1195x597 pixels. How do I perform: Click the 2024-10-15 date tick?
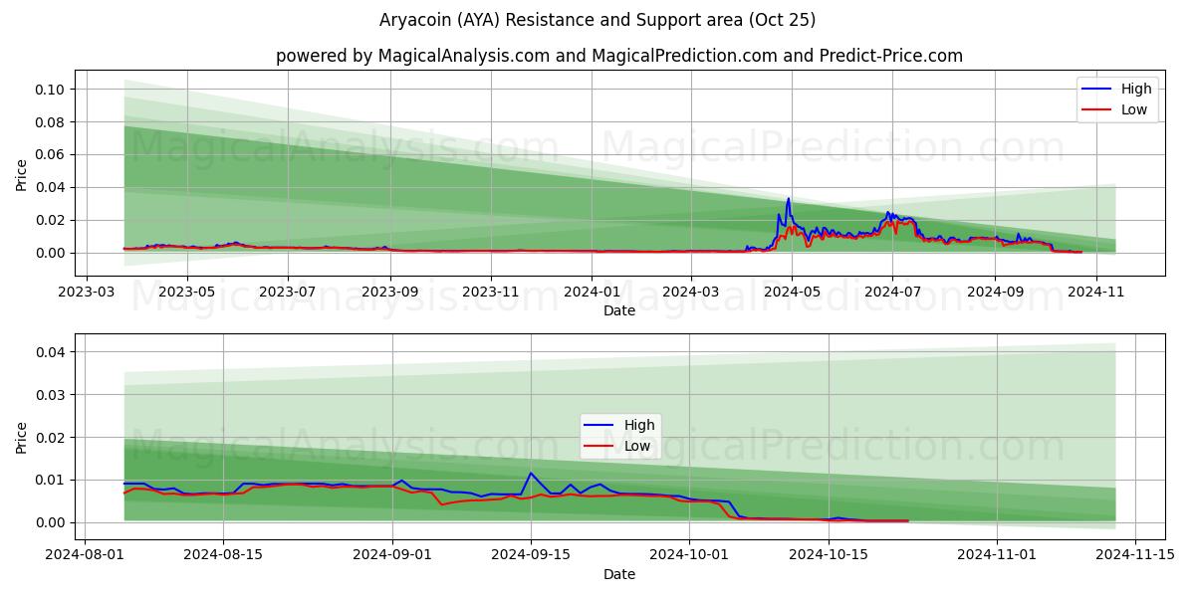tap(828, 555)
